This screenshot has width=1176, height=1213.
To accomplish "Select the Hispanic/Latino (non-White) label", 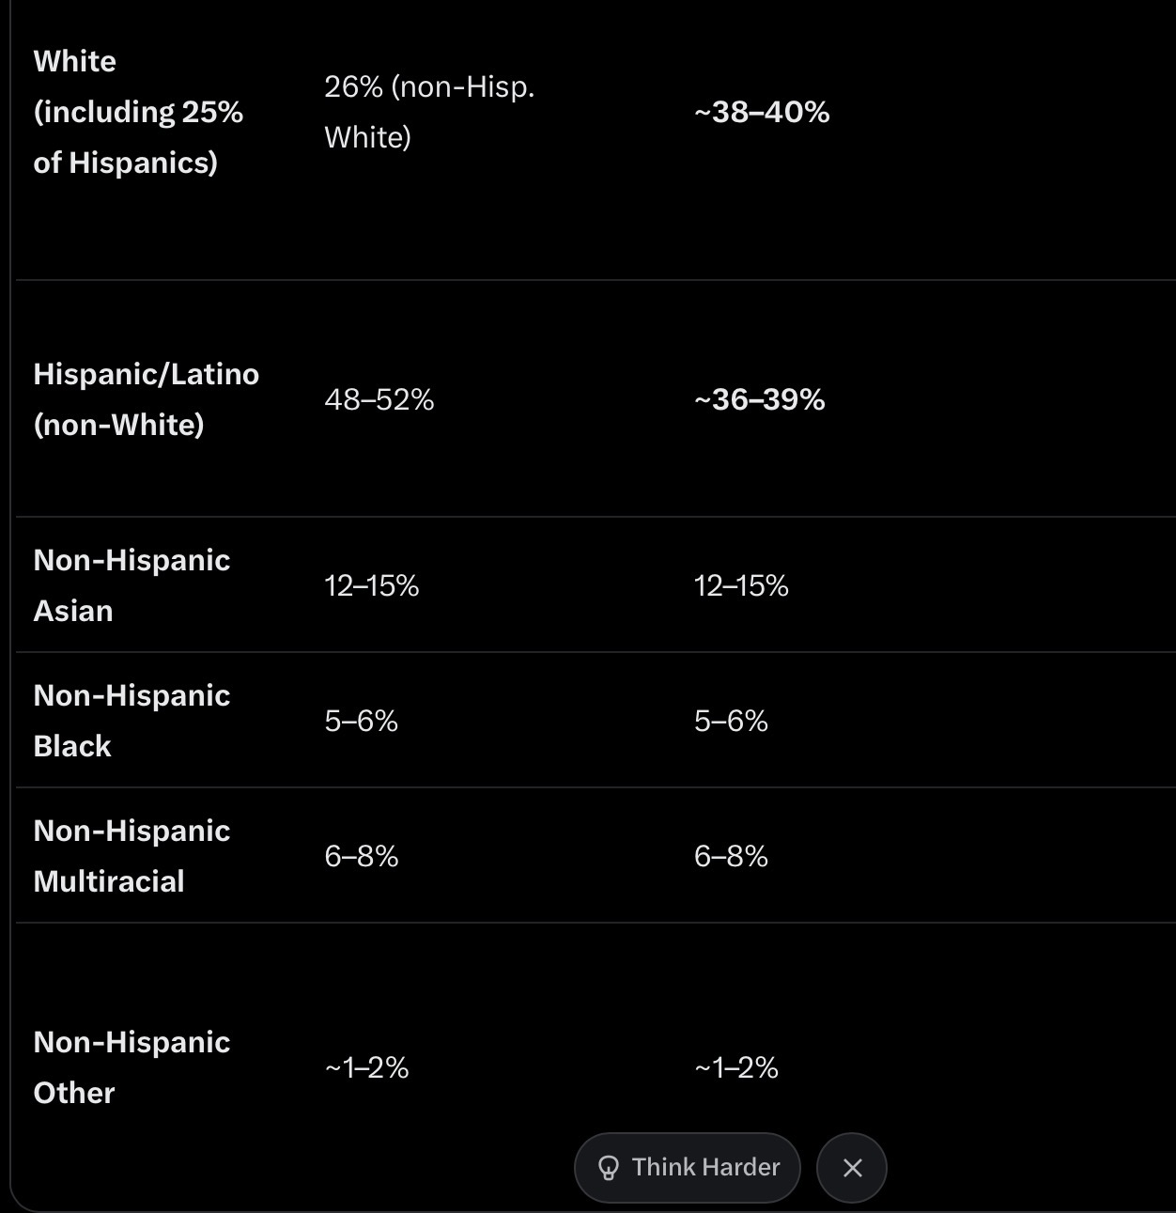I will click(x=146, y=399).
